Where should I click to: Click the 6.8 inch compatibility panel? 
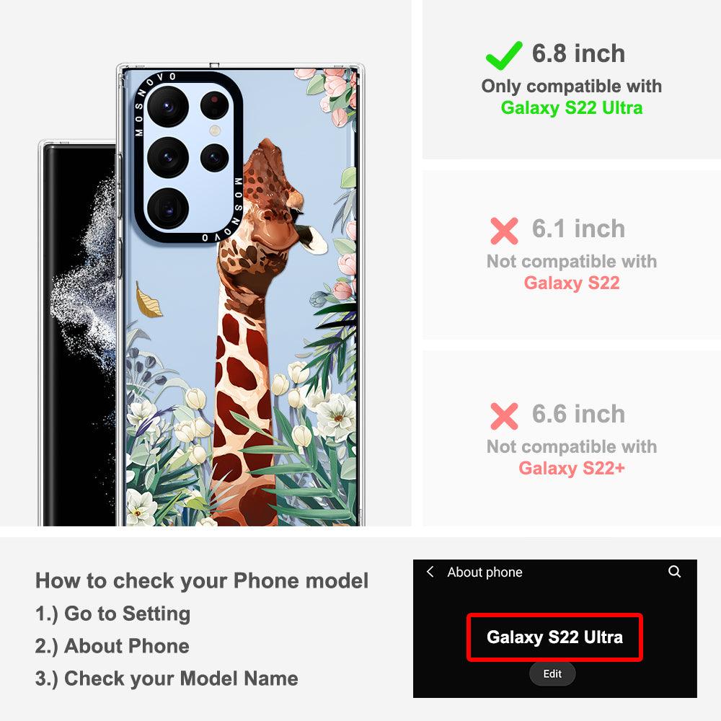tap(572, 79)
